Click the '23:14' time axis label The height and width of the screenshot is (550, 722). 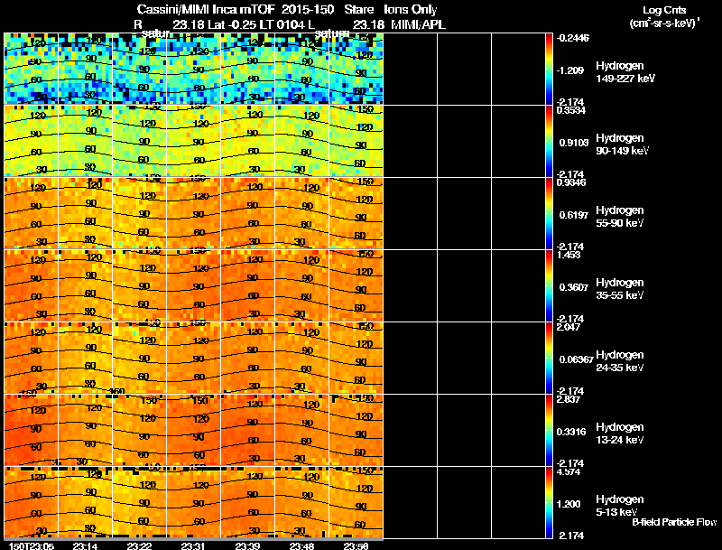(85, 545)
